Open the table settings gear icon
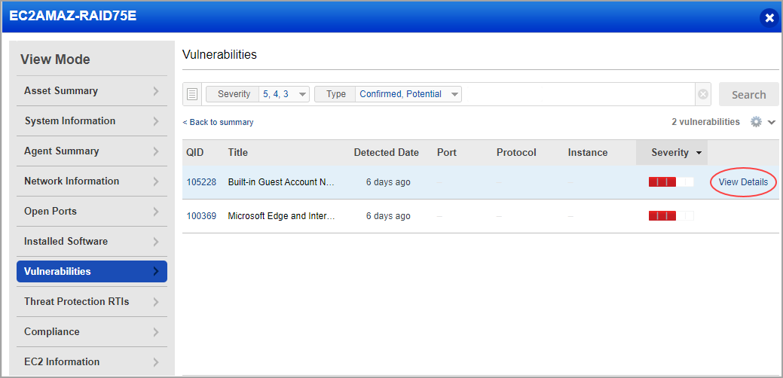783x378 pixels. coord(757,122)
